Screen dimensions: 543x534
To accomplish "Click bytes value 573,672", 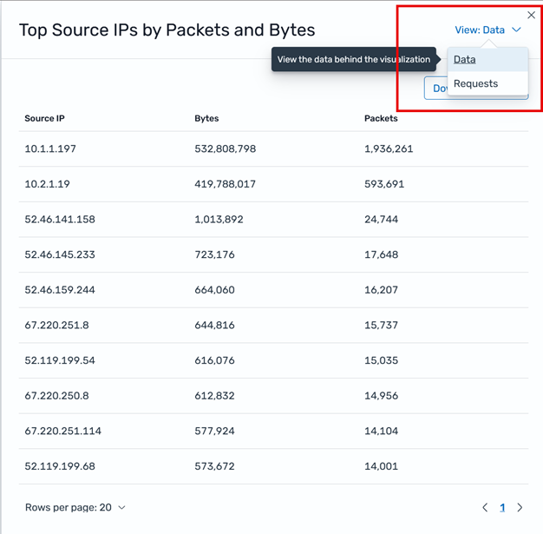I will [214, 466].
